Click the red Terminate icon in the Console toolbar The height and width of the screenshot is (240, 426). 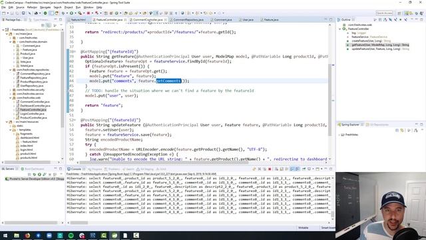[x=270, y=169]
